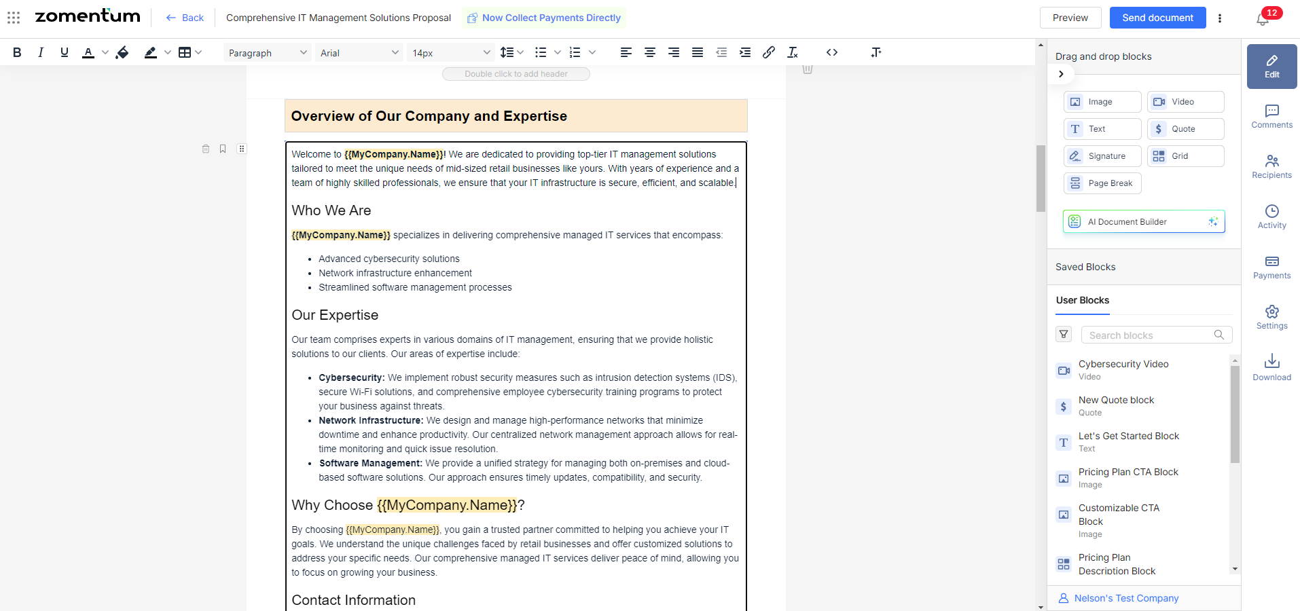
Task: Delete header block trash icon
Action: pos(808,69)
